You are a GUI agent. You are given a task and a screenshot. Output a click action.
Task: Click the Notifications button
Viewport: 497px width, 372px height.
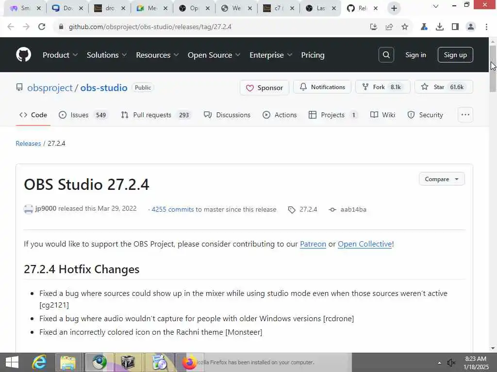(322, 87)
